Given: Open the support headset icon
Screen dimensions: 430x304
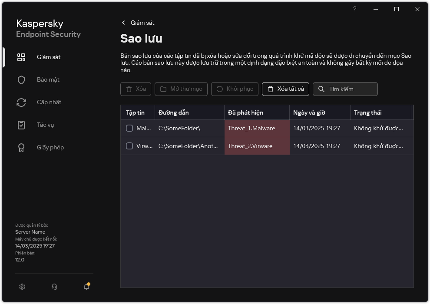Looking at the screenshot, I should [54, 287].
